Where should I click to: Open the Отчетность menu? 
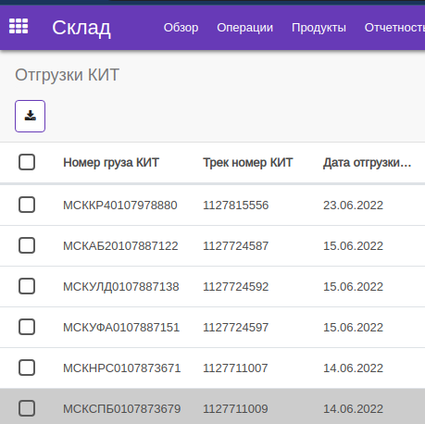click(x=394, y=28)
